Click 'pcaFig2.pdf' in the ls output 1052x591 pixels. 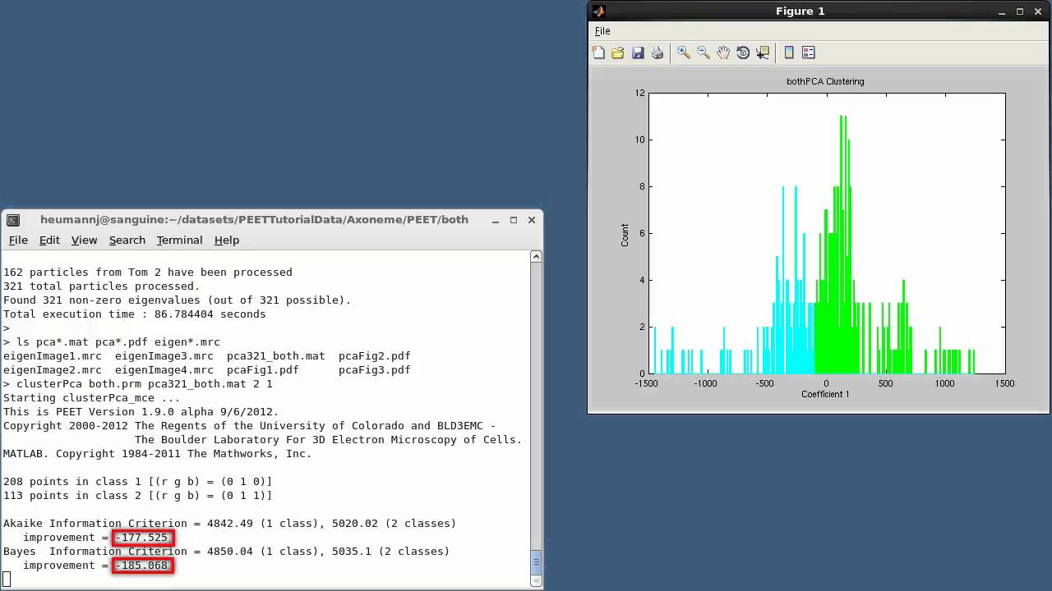click(x=375, y=356)
